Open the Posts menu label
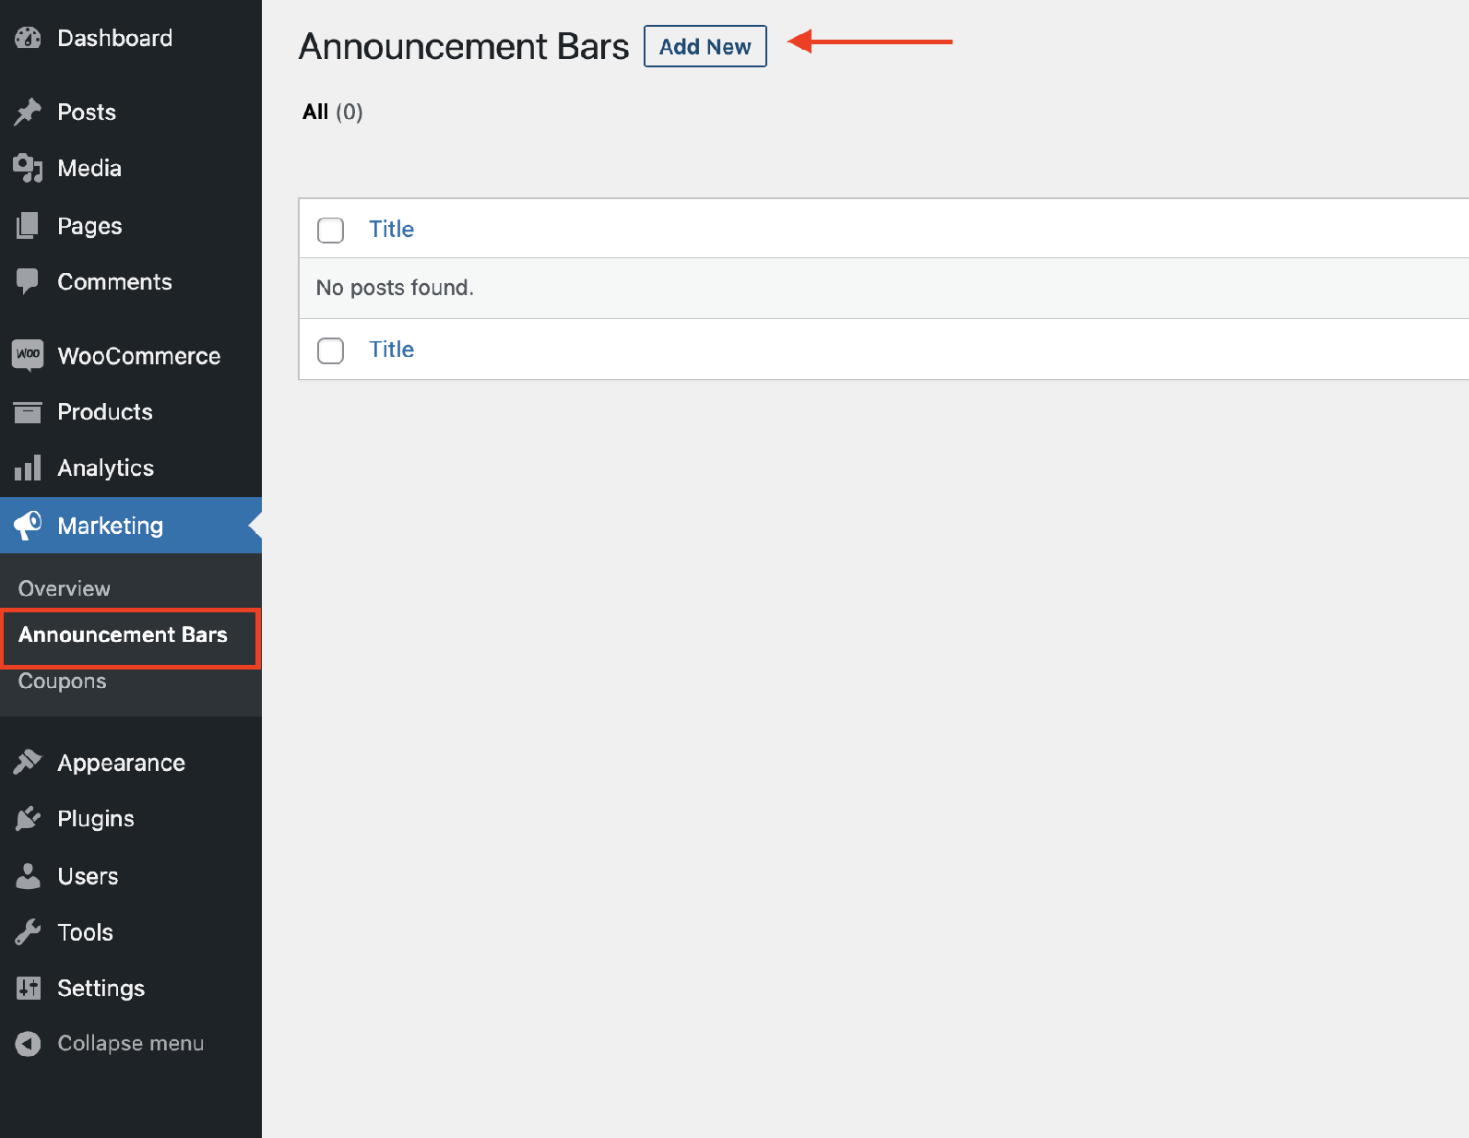Viewport: 1469px width, 1138px height. (x=87, y=112)
